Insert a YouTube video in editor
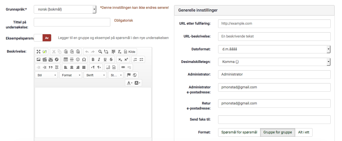342x141 pixels. click(51, 60)
